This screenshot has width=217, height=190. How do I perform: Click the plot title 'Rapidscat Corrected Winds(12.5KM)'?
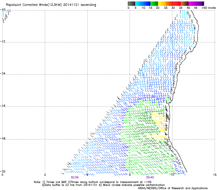click(34, 5)
